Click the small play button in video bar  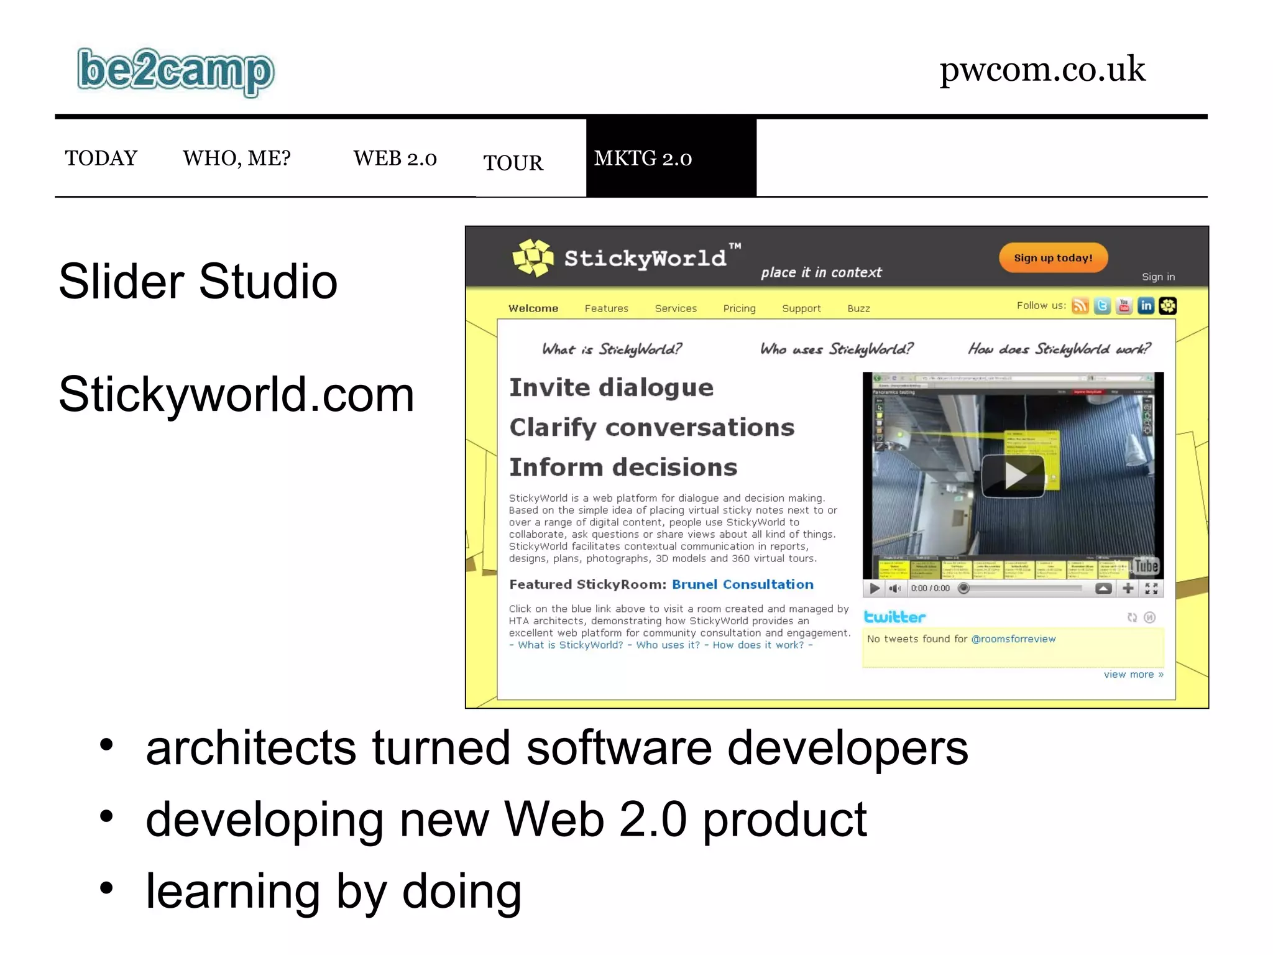click(875, 588)
